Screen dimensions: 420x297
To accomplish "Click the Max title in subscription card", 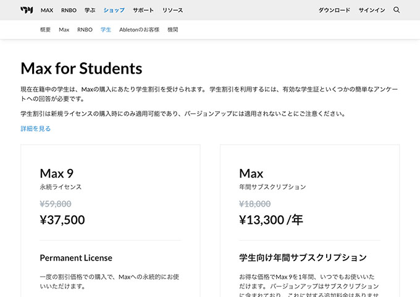I will click(x=251, y=173).
